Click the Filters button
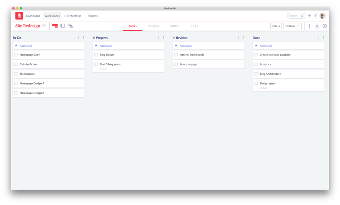340x205 pixels. [x=276, y=26]
